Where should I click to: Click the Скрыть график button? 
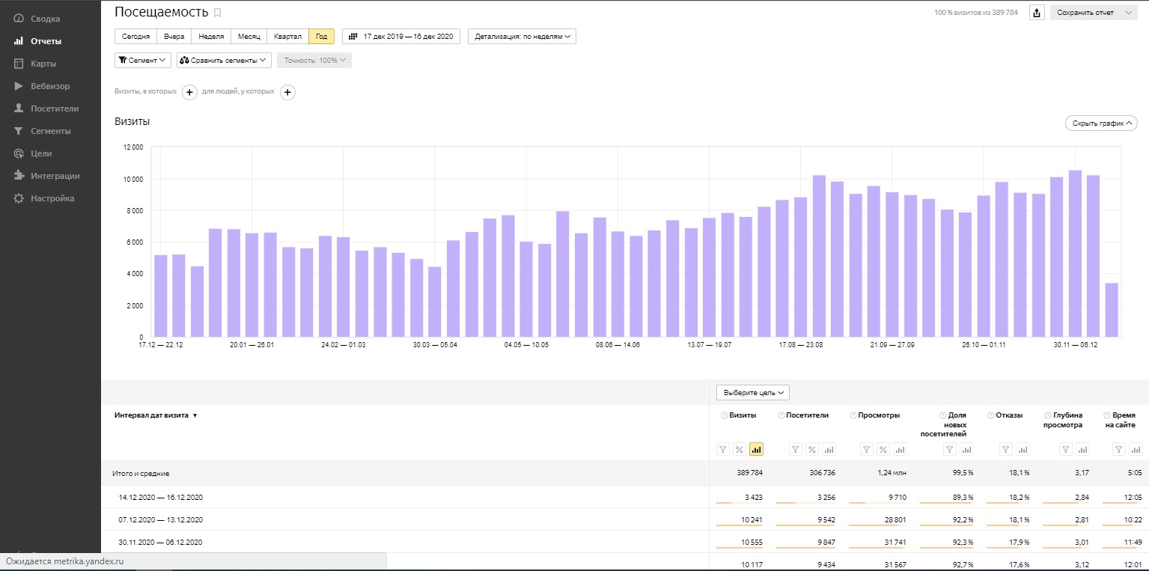(x=1101, y=123)
